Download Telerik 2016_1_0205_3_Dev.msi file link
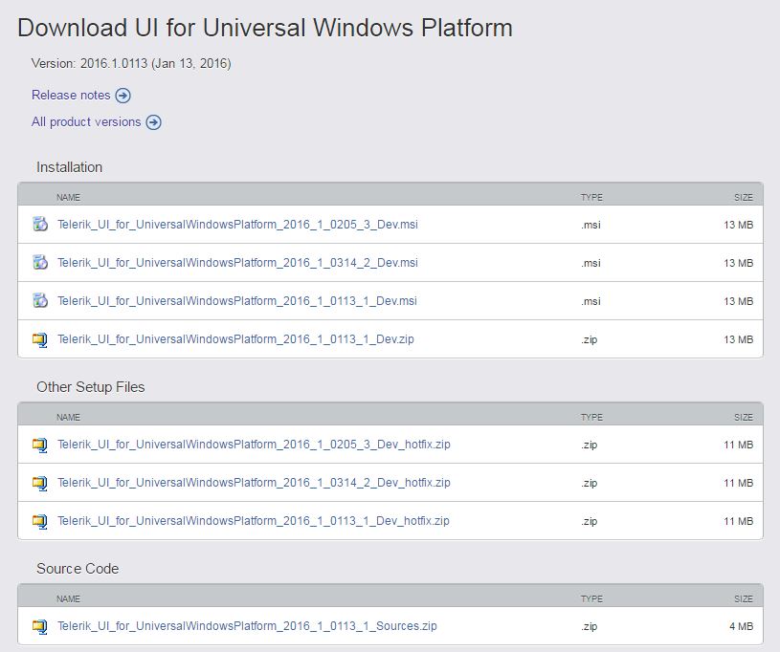This screenshot has width=780, height=652. tap(237, 225)
